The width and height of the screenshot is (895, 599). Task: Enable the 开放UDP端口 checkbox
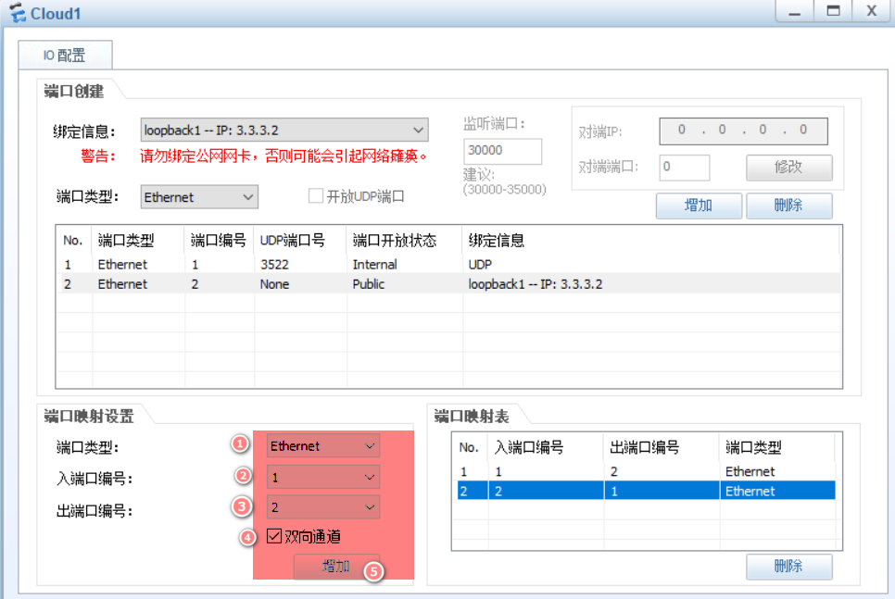316,196
